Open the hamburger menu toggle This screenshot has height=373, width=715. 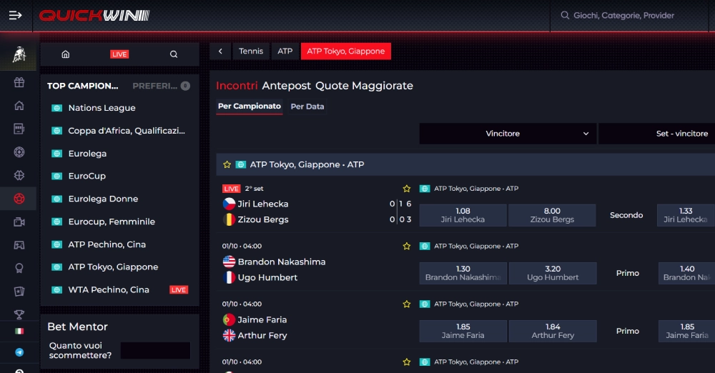(x=16, y=16)
